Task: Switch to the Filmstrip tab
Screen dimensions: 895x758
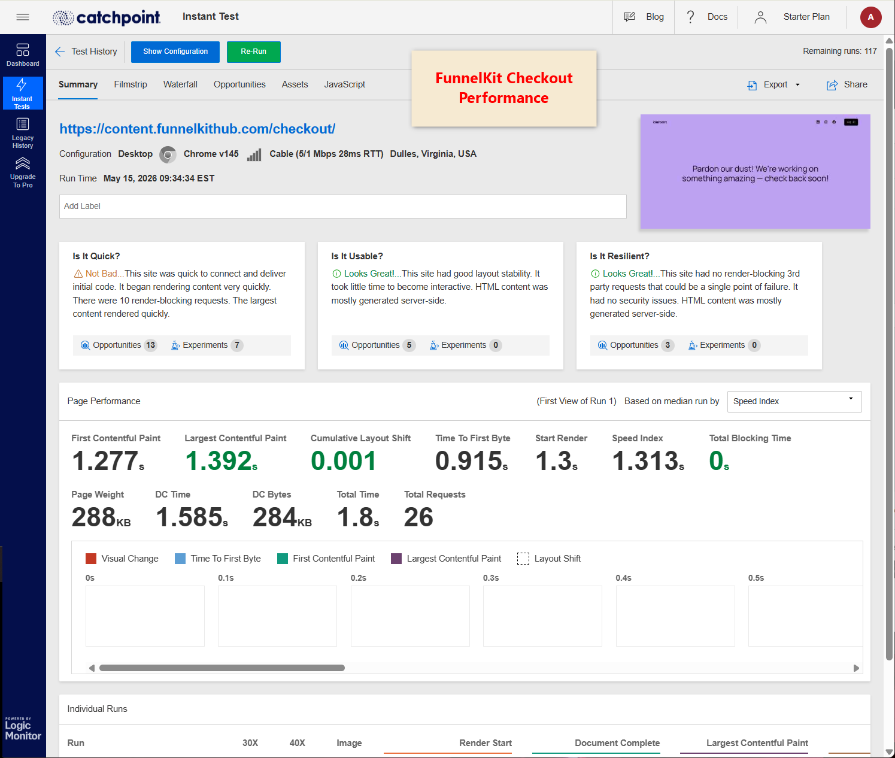Action: point(131,84)
